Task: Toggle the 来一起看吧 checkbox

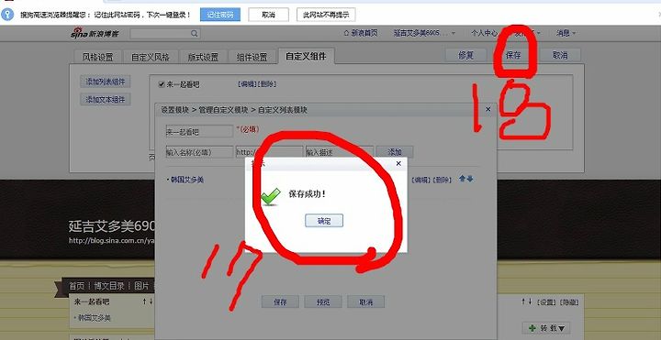Action: (161, 84)
